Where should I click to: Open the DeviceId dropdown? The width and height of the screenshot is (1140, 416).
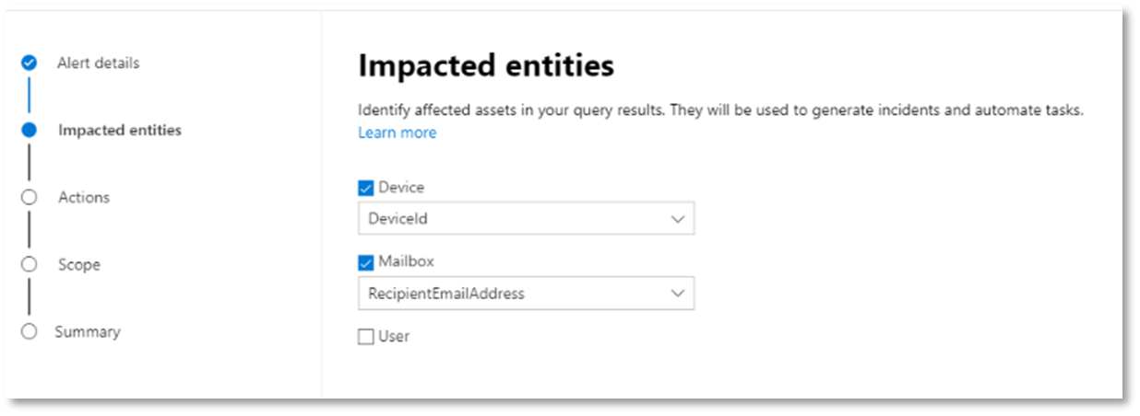pyautogui.click(x=526, y=219)
